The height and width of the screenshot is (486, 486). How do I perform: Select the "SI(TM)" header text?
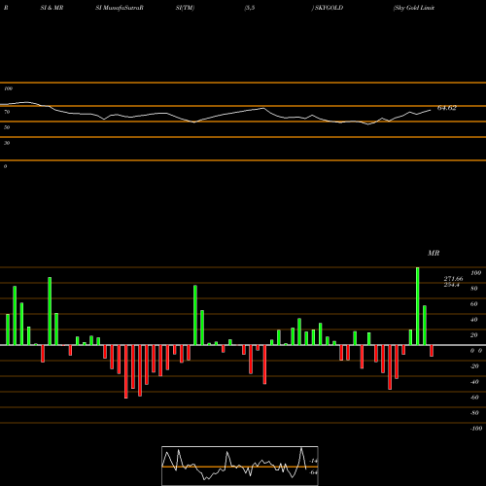click(x=185, y=8)
